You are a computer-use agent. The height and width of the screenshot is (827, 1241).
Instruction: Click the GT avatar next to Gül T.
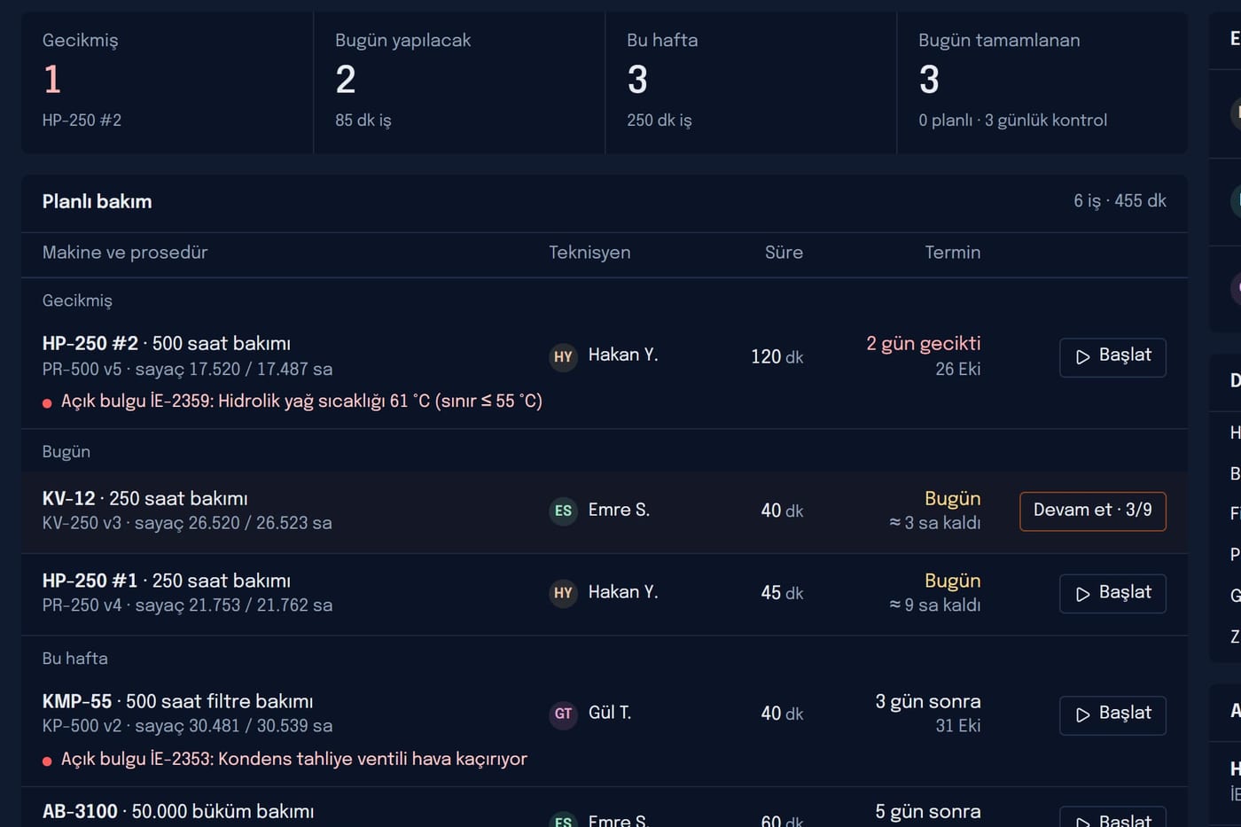tap(563, 714)
